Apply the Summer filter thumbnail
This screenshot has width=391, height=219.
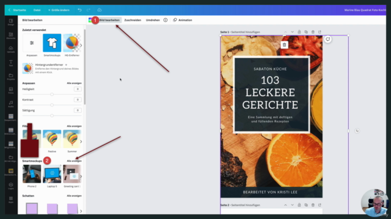pos(72,139)
